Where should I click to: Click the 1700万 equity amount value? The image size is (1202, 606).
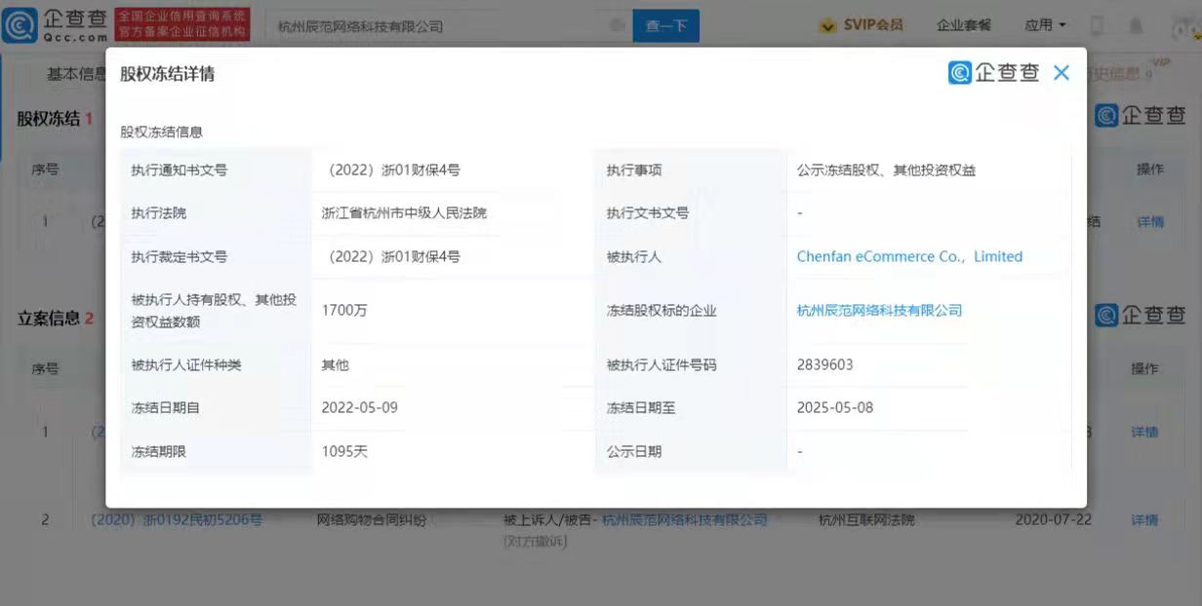tap(344, 311)
